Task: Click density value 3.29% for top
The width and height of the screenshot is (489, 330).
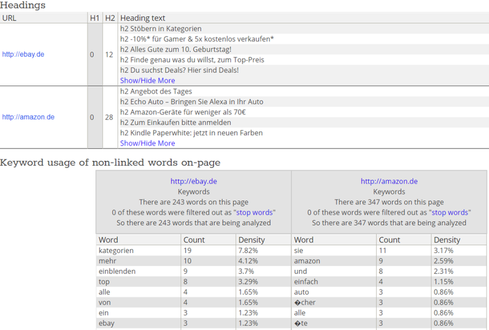Action: pyautogui.click(x=248, y=282)
